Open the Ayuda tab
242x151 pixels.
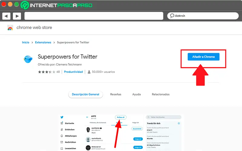tap(136, 95)
